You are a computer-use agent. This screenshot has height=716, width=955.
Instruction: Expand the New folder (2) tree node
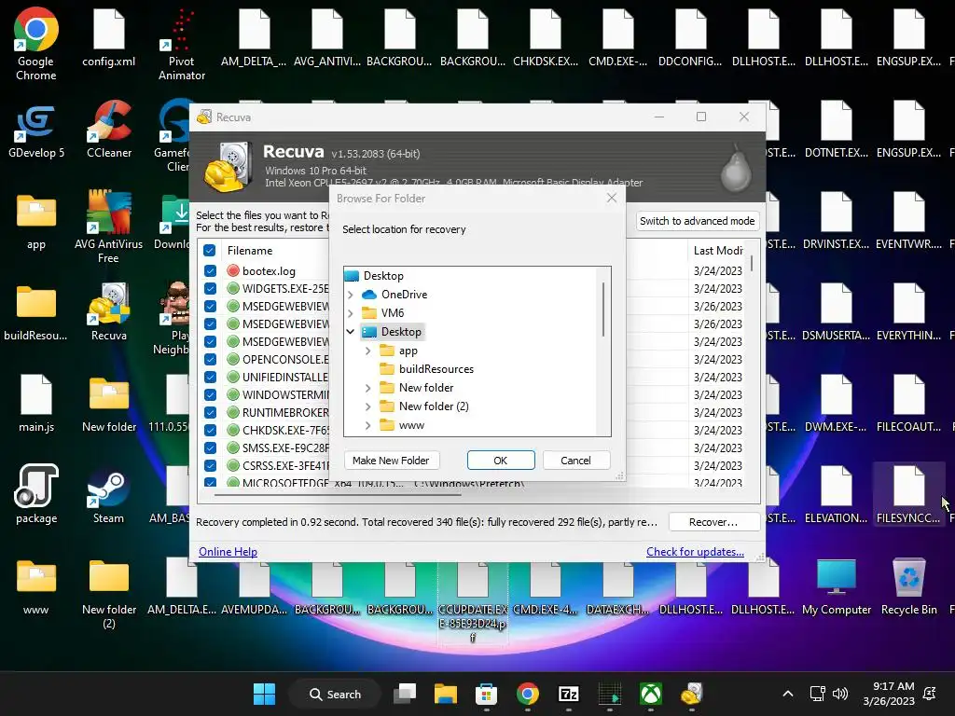[367, 406]
